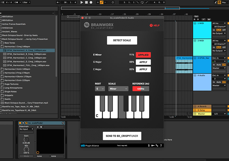Open 1 MIDI's All Ins input dropdown
Screen dimensions: 229x161
click(219, 23)
